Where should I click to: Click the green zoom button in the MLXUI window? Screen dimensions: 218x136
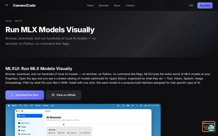click(x=22, y=111)
